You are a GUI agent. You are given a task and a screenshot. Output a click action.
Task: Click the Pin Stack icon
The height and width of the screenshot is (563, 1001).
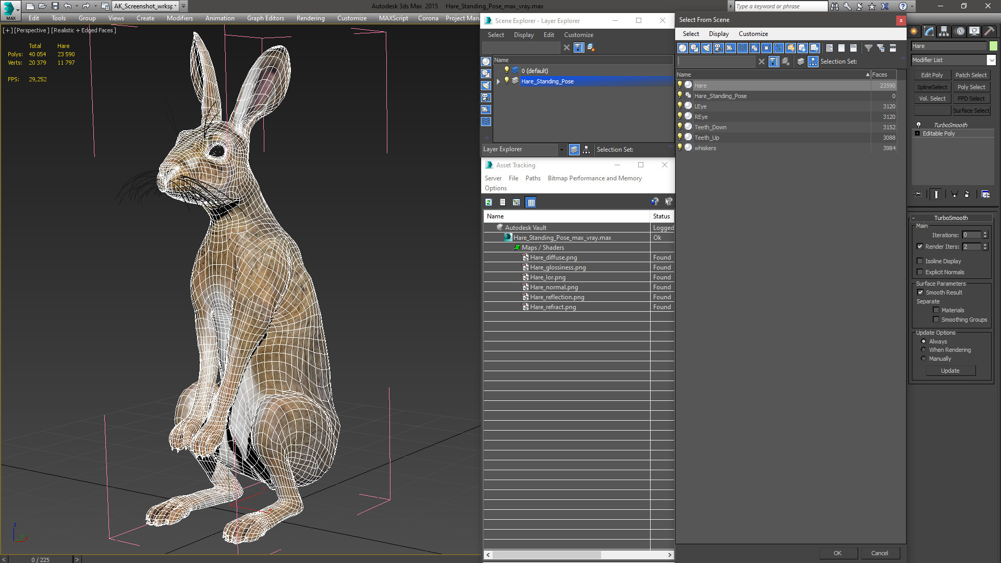(918, 194)
